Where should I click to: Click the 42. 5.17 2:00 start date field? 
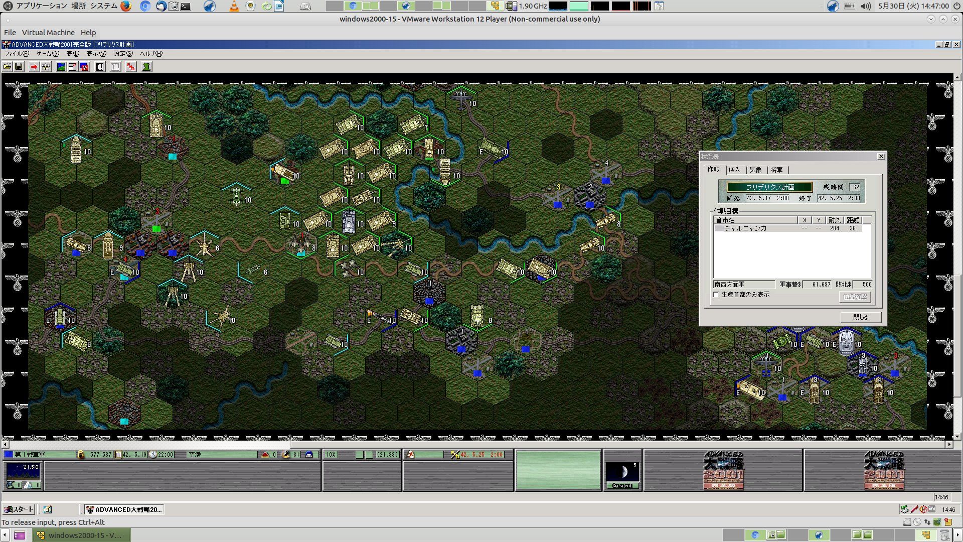768,198
